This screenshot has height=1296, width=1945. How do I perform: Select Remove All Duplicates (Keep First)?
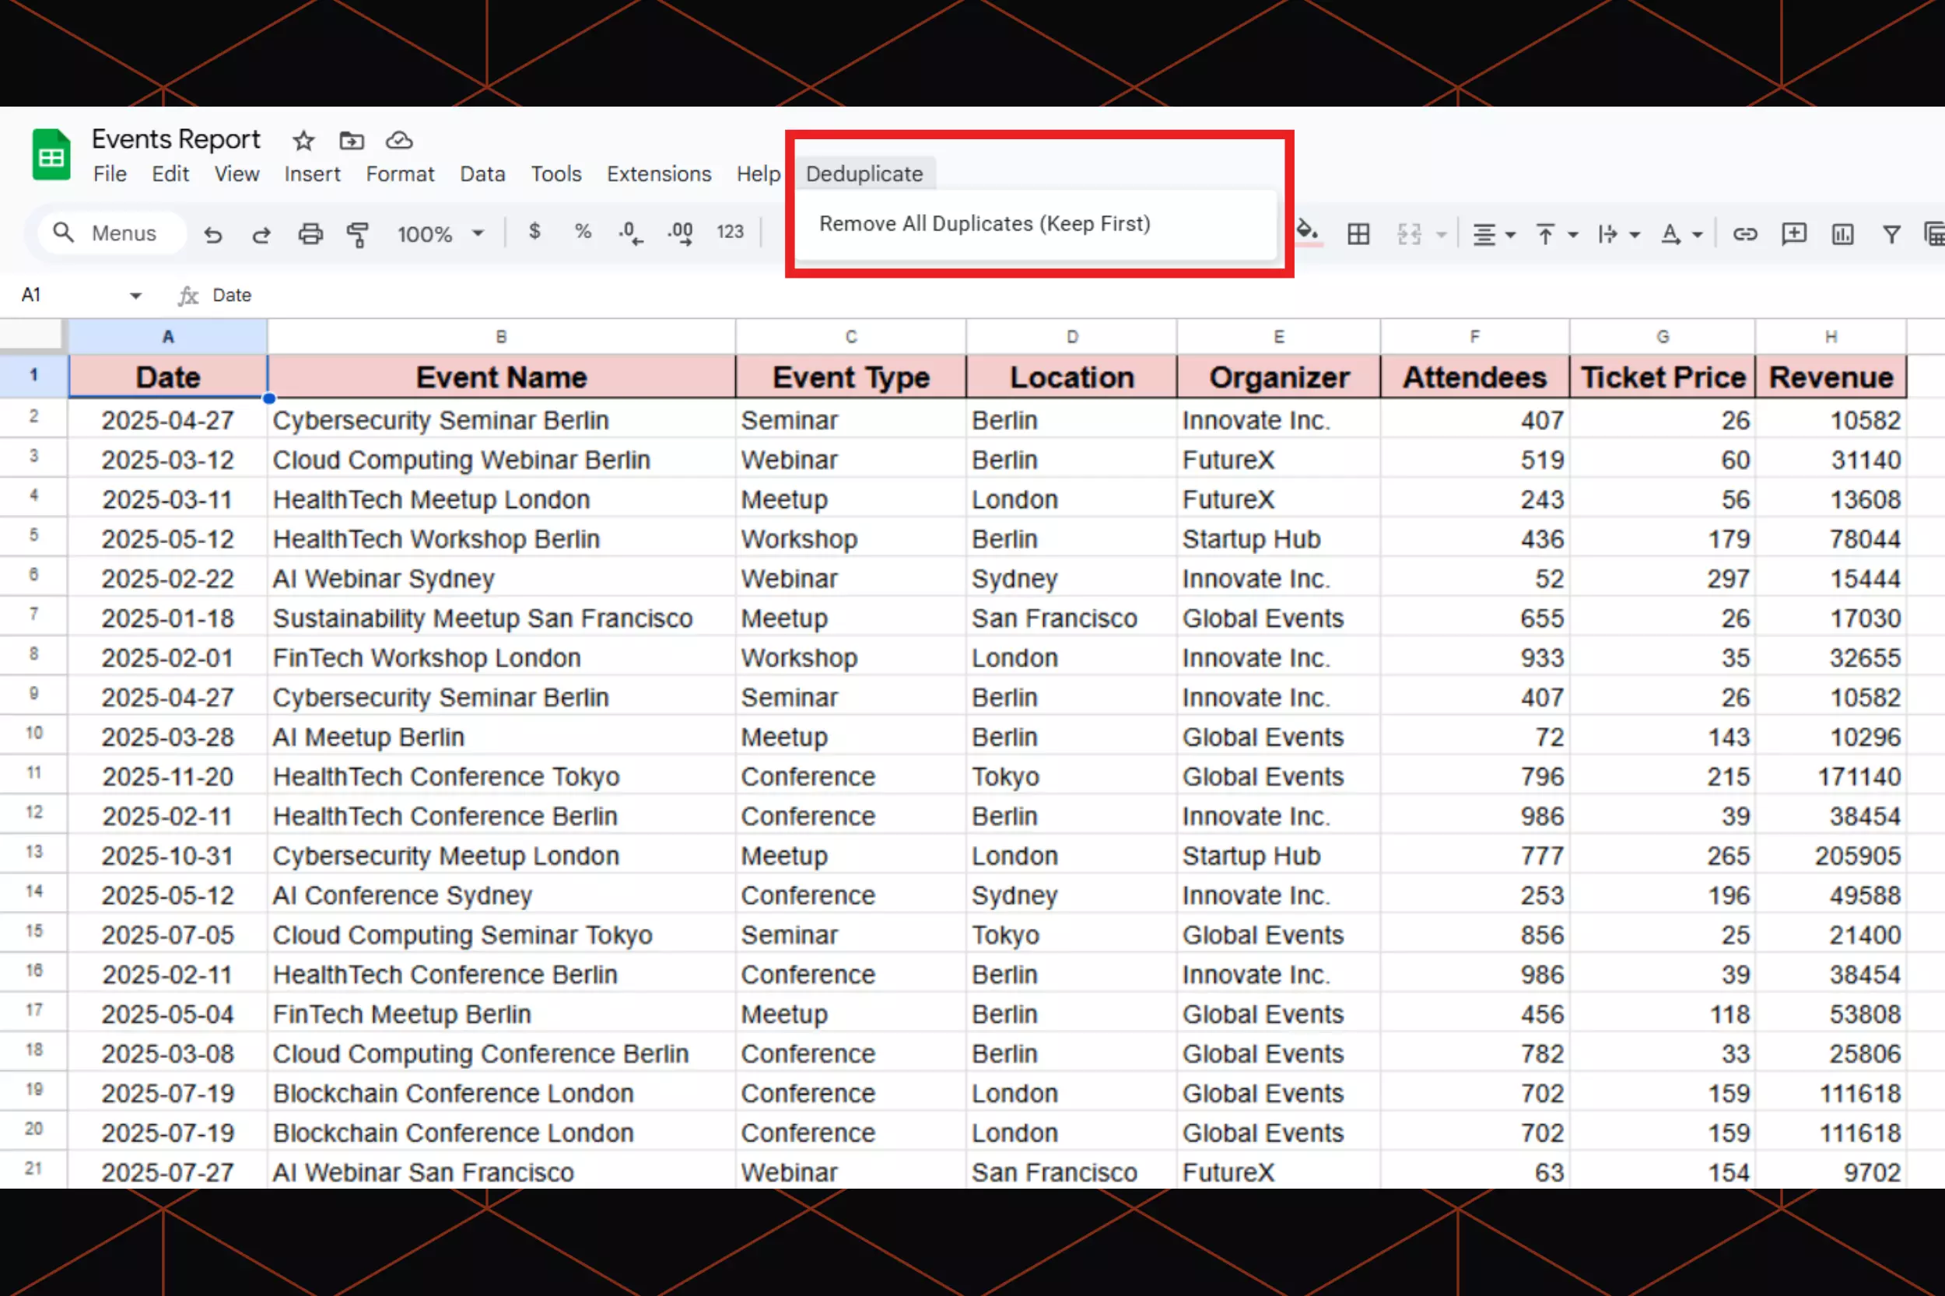point(983,224)
